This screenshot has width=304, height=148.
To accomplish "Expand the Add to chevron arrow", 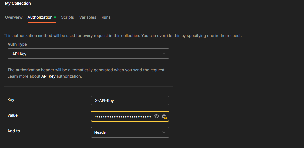I will click(164, 132).
